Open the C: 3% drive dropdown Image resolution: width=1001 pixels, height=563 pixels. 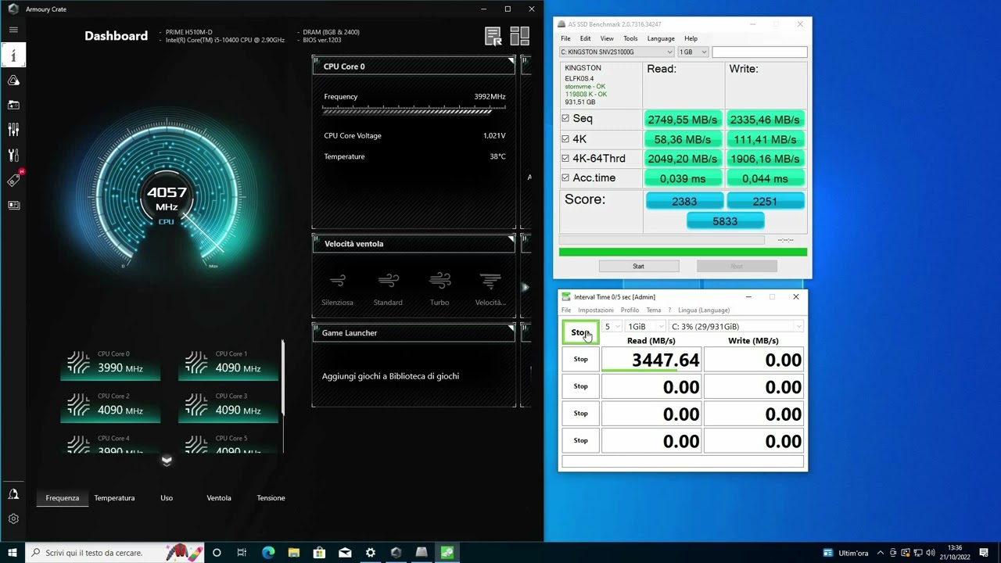pyautogui.click(x=737, y=327)
